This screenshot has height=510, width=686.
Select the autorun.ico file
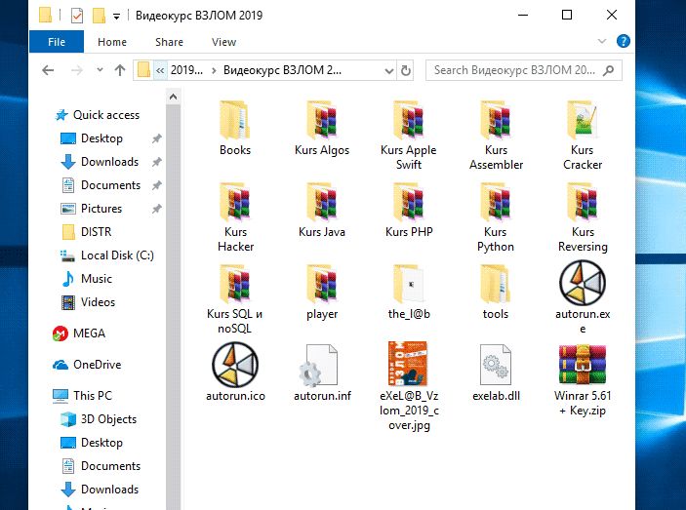(235, 373)
